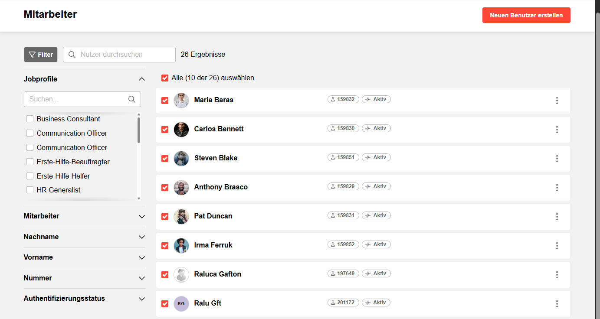This screenshot has width=600, height=319.
Task: Click Pat Duncan's profile avatar
Action: 181,217
